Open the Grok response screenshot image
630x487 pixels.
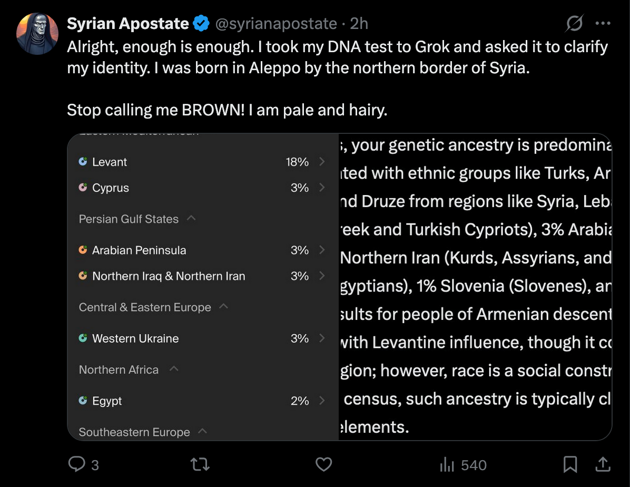pos(475,287)
